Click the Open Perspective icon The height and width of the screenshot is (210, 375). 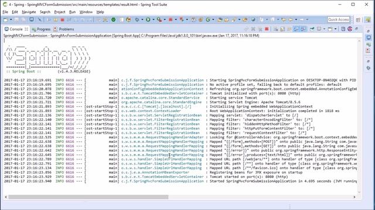[x=358, y=20]
